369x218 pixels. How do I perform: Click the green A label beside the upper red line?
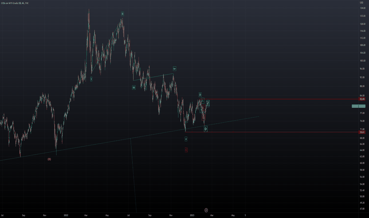[x=203, y=101]
